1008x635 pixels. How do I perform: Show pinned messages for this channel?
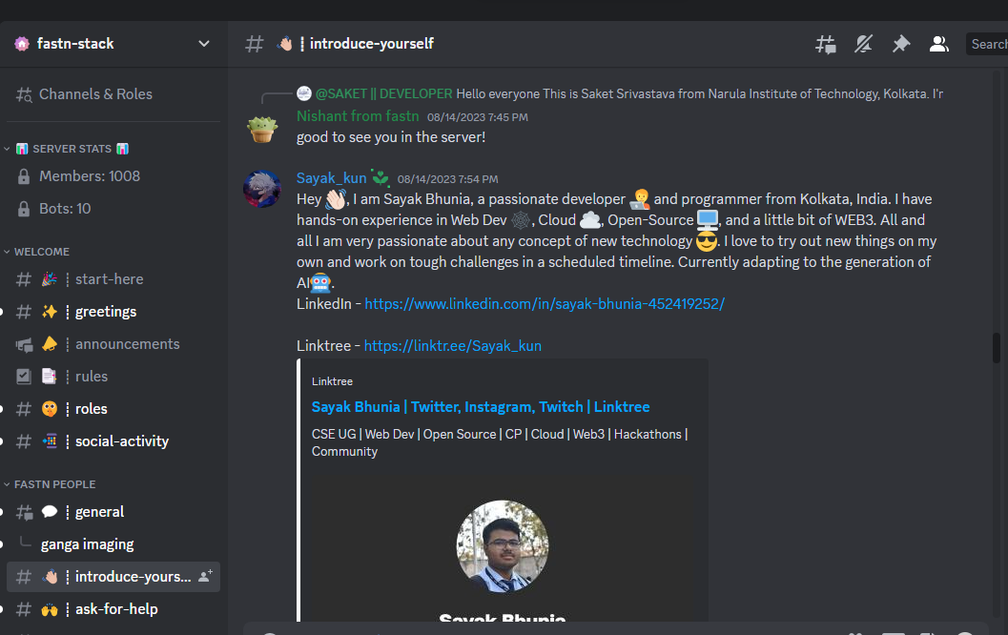pos(900,44)
